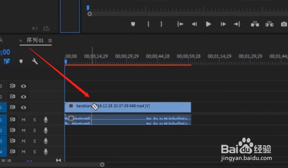The width and height of the screenshot is (288, 168).
Task: Toggle sync lock on audio track 2
Action: [x=12, y=130]
